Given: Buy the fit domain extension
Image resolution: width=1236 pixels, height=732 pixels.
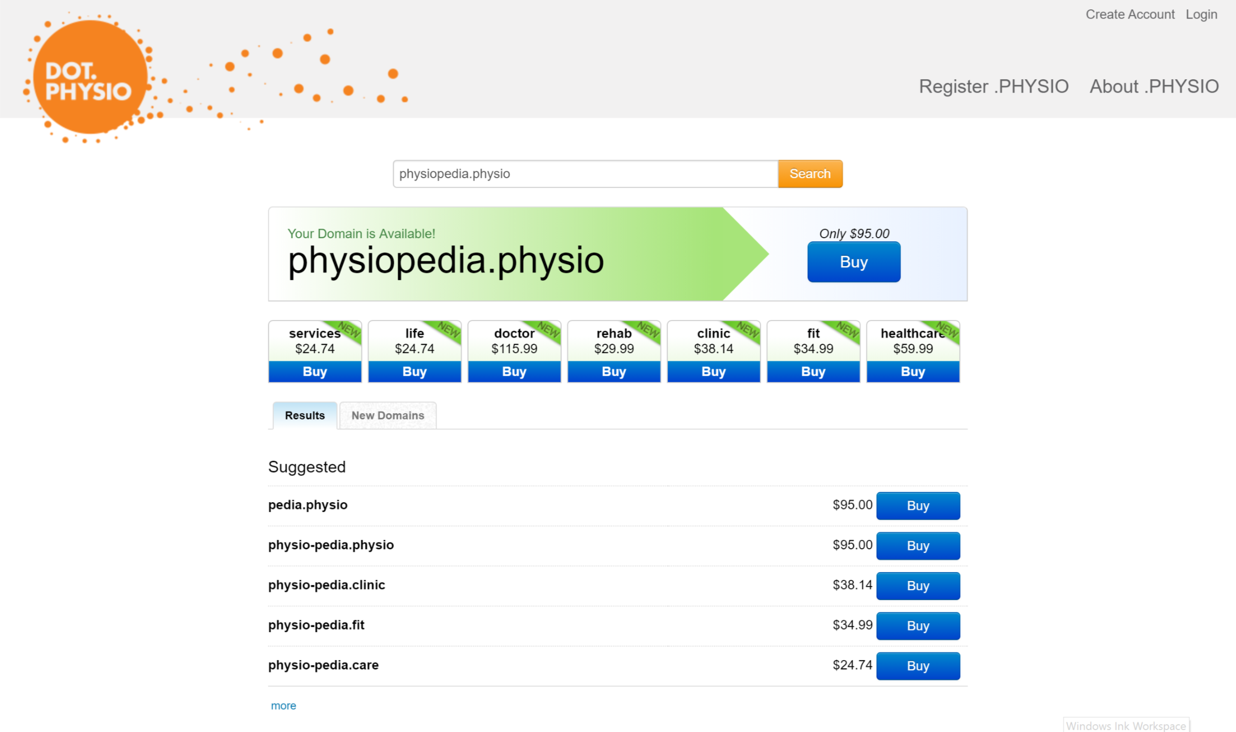Looking at the screenshot, I should 813,372.
